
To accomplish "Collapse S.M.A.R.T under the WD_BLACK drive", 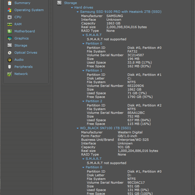I will pos(83,159).
